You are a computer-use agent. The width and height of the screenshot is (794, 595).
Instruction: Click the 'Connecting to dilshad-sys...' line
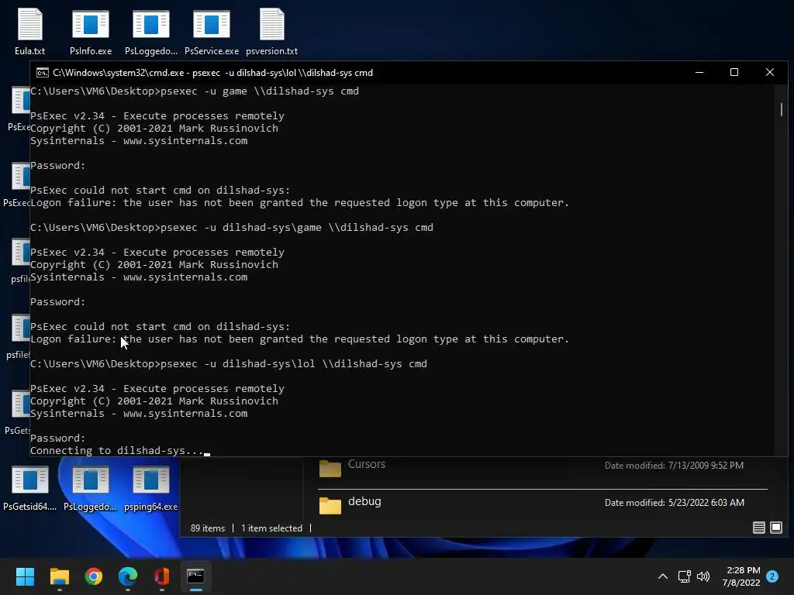(x=117, y=450)
